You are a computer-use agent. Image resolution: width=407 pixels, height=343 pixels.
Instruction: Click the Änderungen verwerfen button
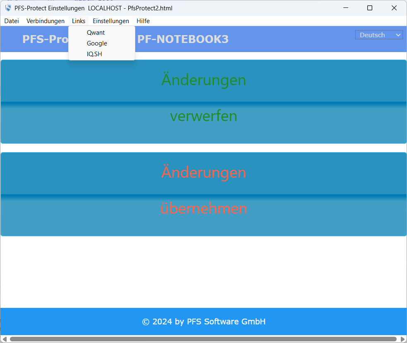(x=203, y=102)
